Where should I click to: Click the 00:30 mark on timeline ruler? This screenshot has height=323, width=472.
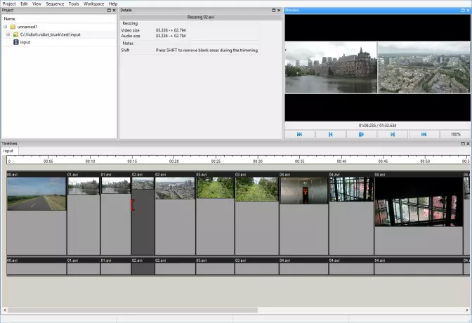click(258, 161)
